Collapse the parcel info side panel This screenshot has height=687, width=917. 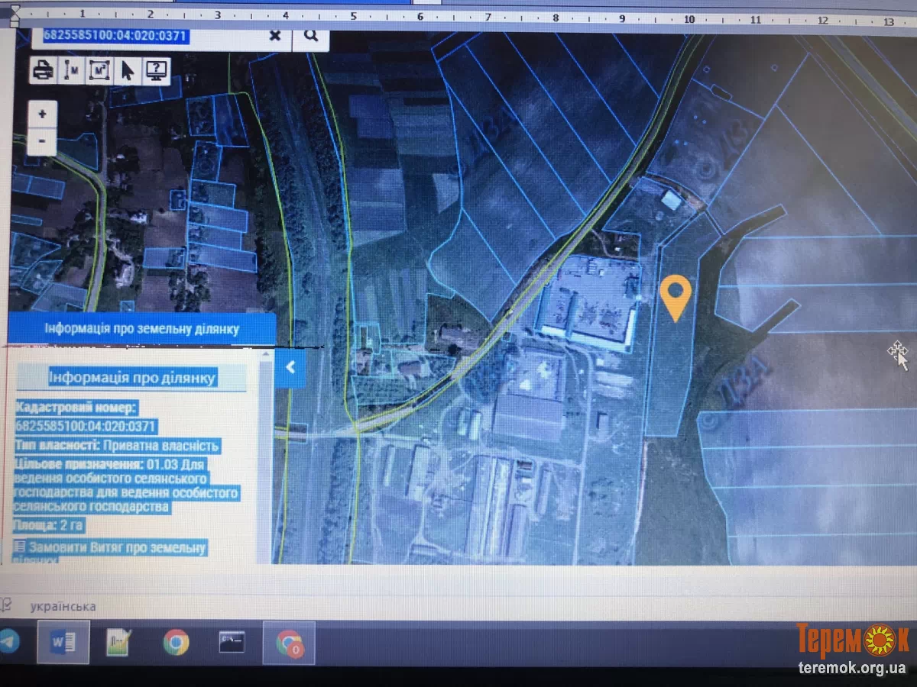click(290, 367)
